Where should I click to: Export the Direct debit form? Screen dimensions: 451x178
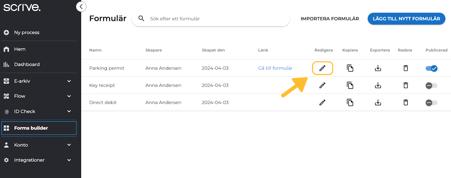(378, 102)
